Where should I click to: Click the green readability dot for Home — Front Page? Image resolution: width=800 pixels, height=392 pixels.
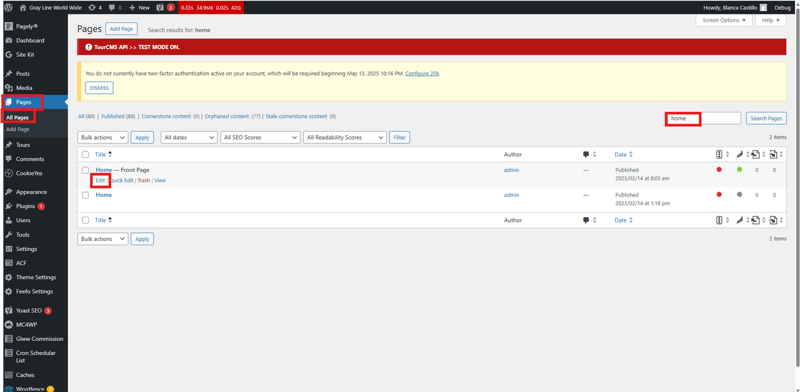click(739, 170)
